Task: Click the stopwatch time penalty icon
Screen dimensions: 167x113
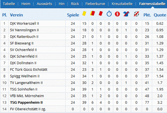Action: [x=109, y=14]
